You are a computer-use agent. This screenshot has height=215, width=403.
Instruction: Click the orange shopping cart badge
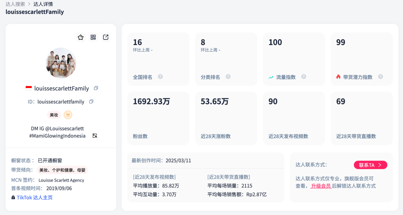pyautogui.click(x=68, y=115)
